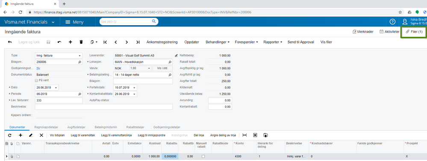Expand the currency rate 1,00 dropdown
Screen dimensions: 427x161
(149, 68)
